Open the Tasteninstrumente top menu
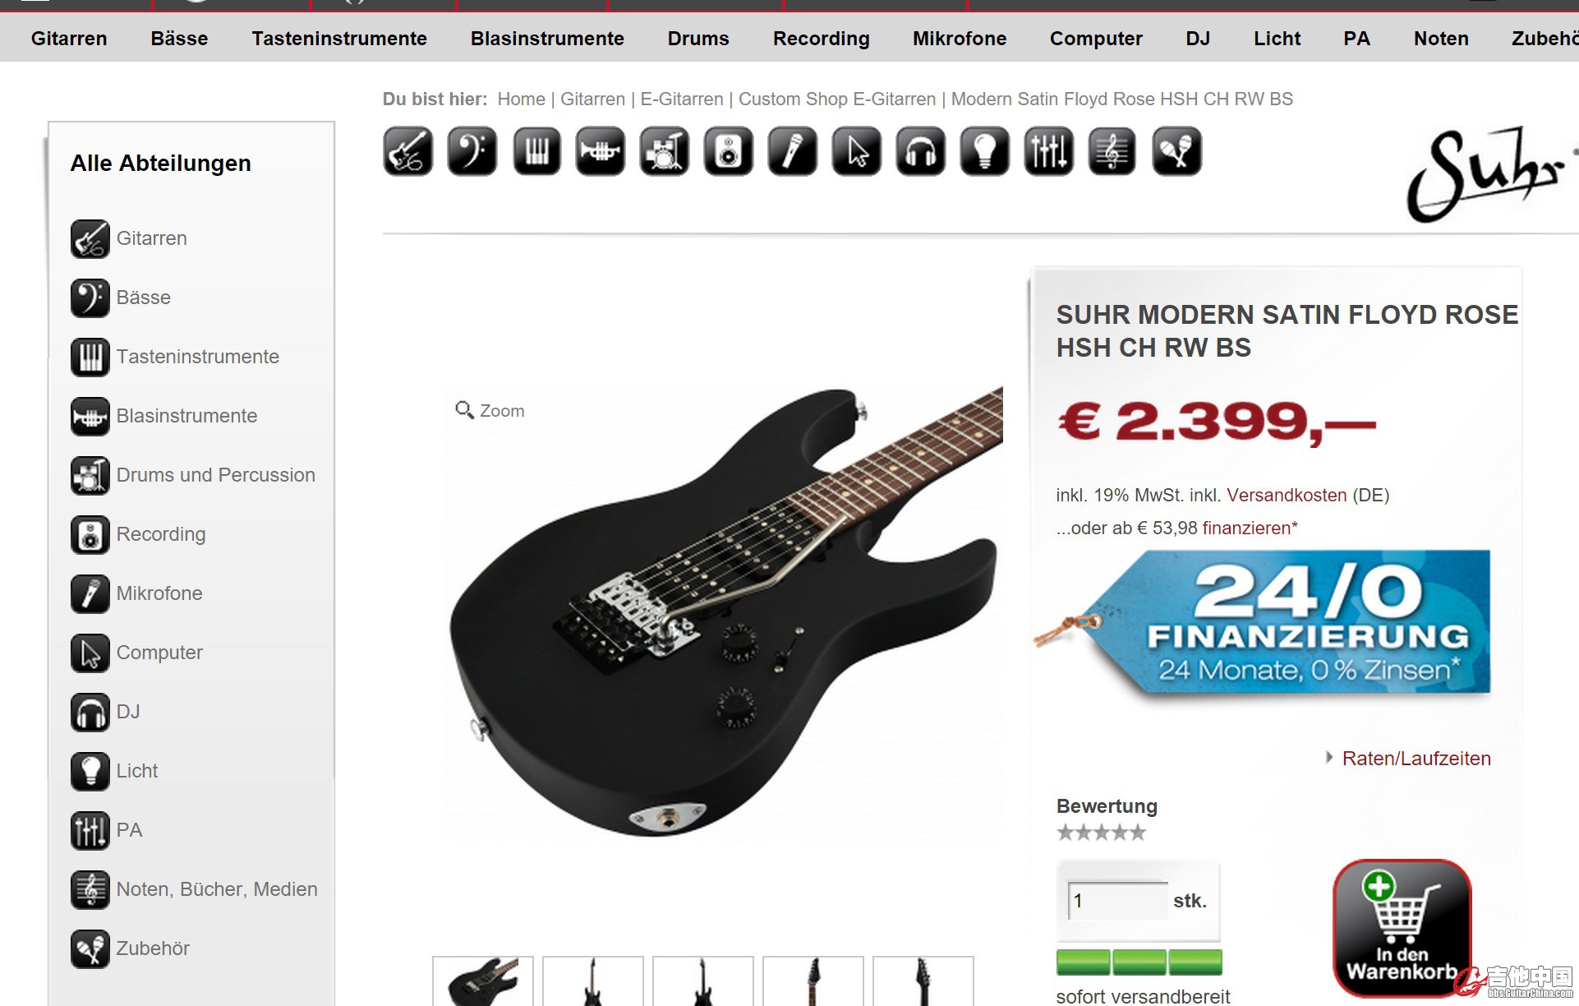 [x=339, y=39]
